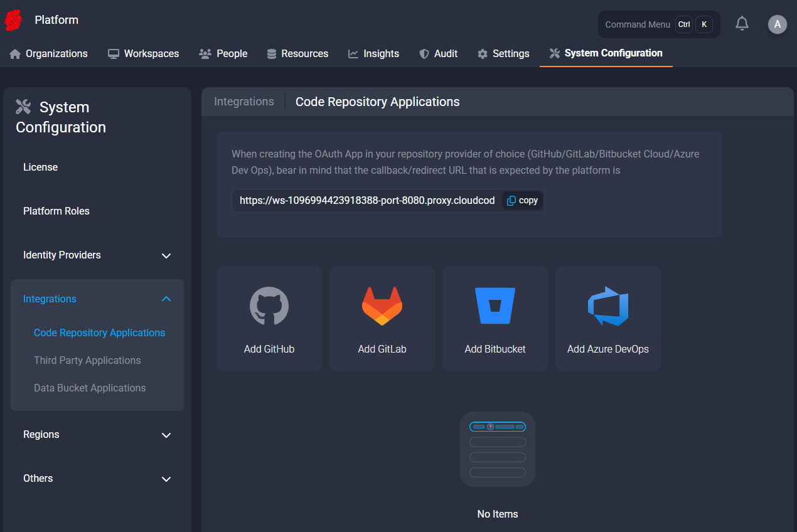
Task: Add a Bitbucket integration
Action: 495,319
